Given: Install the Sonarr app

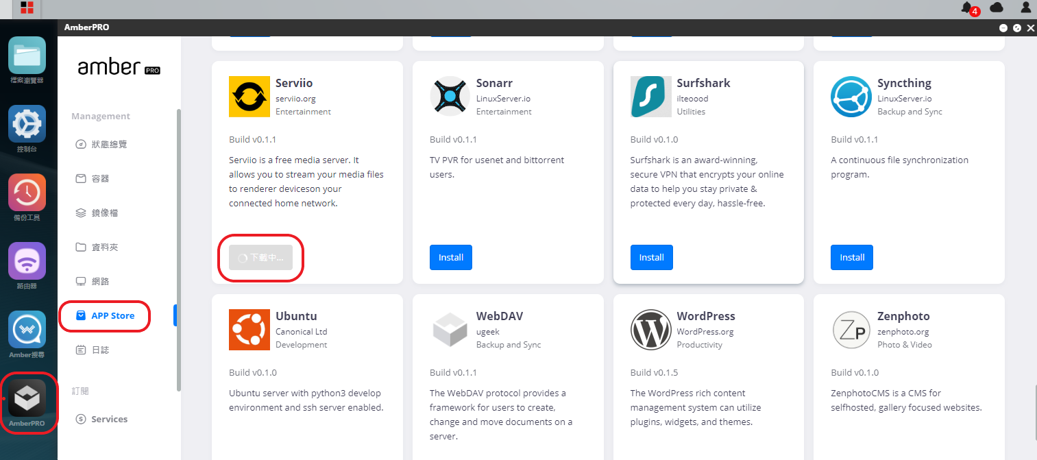Looking at the screenshot, I should tap(451, 257).
